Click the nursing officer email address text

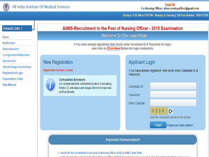(x=181, y=8)
